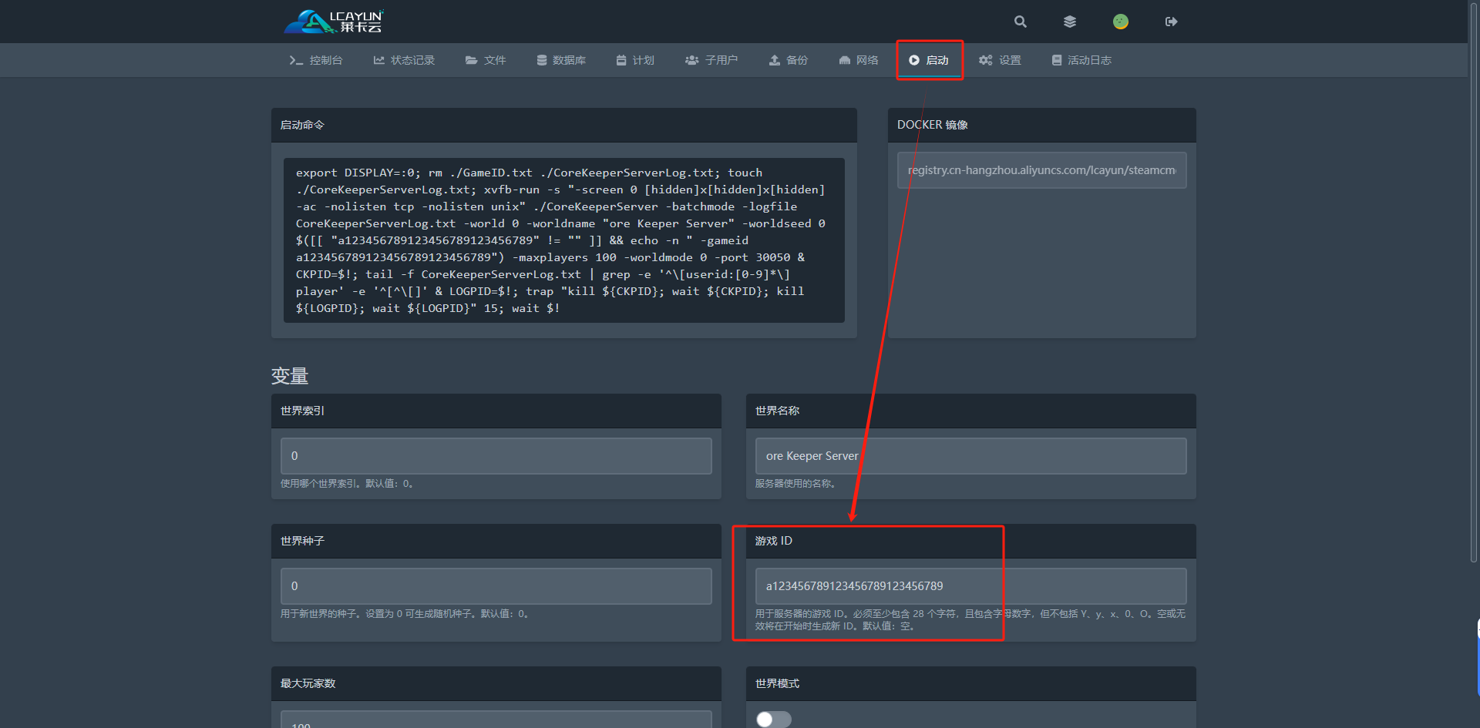This screenshot has height=728, width=1480.
Task: Click the 游戏 ID description text
Action: [970, 620]
